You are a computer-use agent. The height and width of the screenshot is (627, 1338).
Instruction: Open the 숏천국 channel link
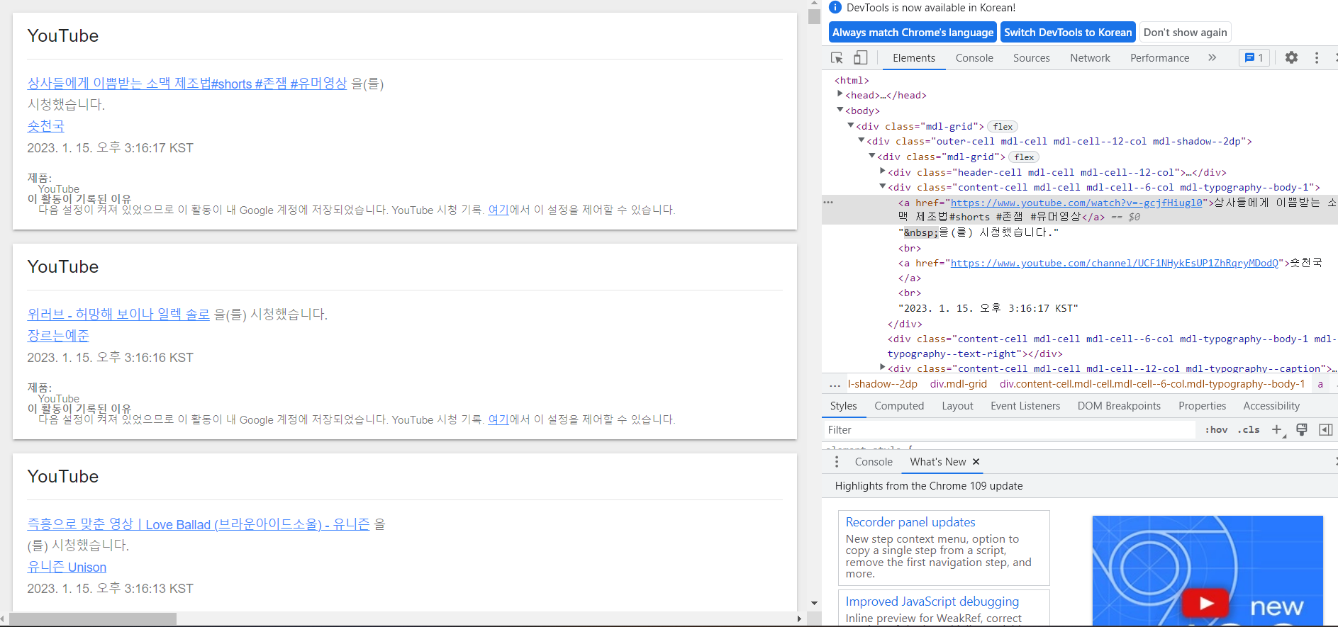click(x=45, y=126)
